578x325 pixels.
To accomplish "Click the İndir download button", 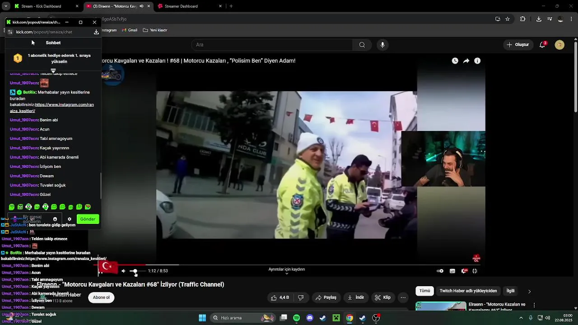I will point(356,297).
